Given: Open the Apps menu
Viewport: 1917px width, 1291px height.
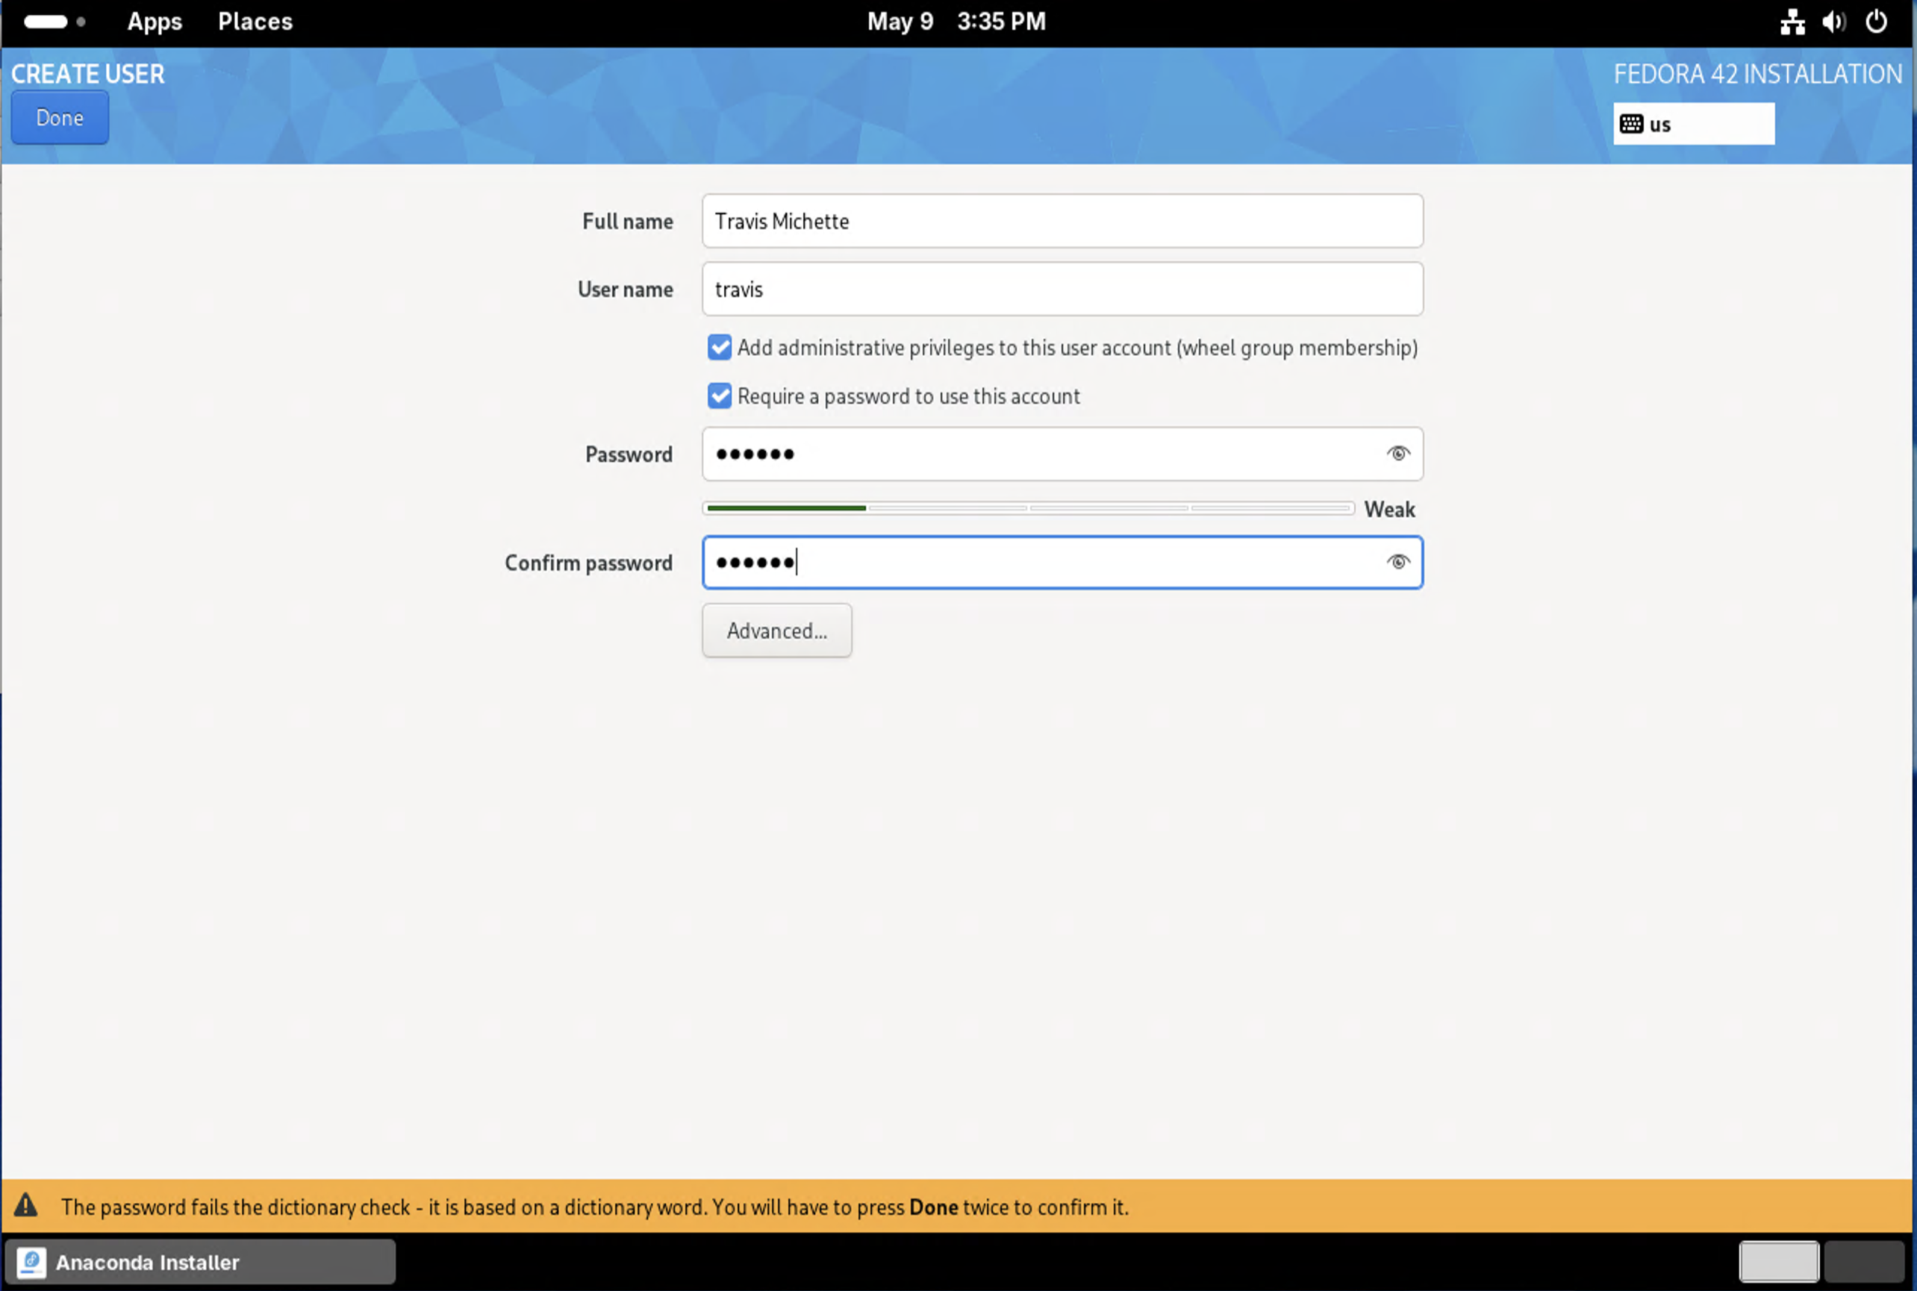Looking at the screenshot, I should tap(155, 22).
